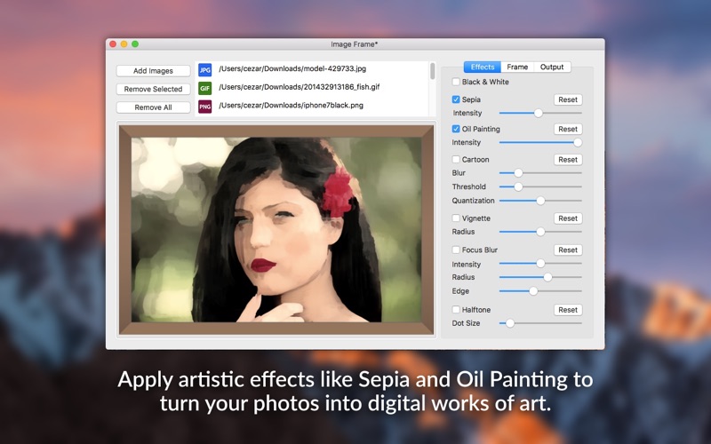
Task: Click the Sepia Intensity slider
Action: click(x=539, y=113)
